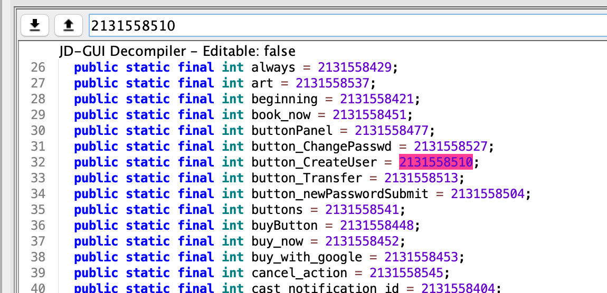The image size is (607, 293).
Task: Select the identifier 'button_CreateUser'
Action: (x=314, y=162)
